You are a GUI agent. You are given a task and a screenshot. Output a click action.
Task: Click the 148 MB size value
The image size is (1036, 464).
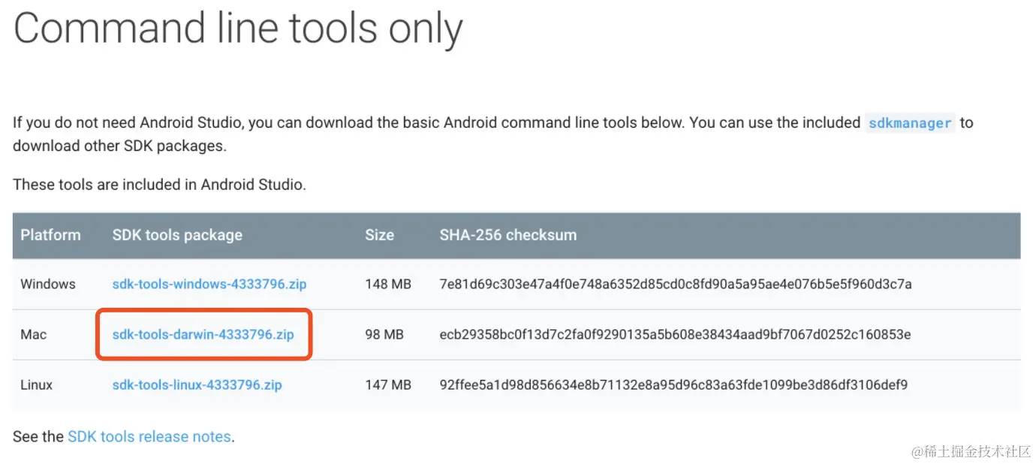tap(388, 284)
